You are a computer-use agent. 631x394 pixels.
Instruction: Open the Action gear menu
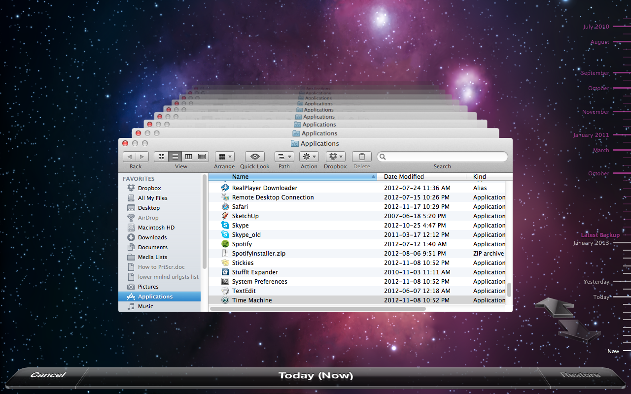click(x=309, y=157)
